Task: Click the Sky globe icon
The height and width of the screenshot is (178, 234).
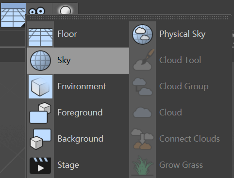Action: coord(40,61)
